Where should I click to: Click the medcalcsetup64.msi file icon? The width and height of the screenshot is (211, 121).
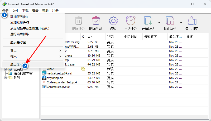44,73
